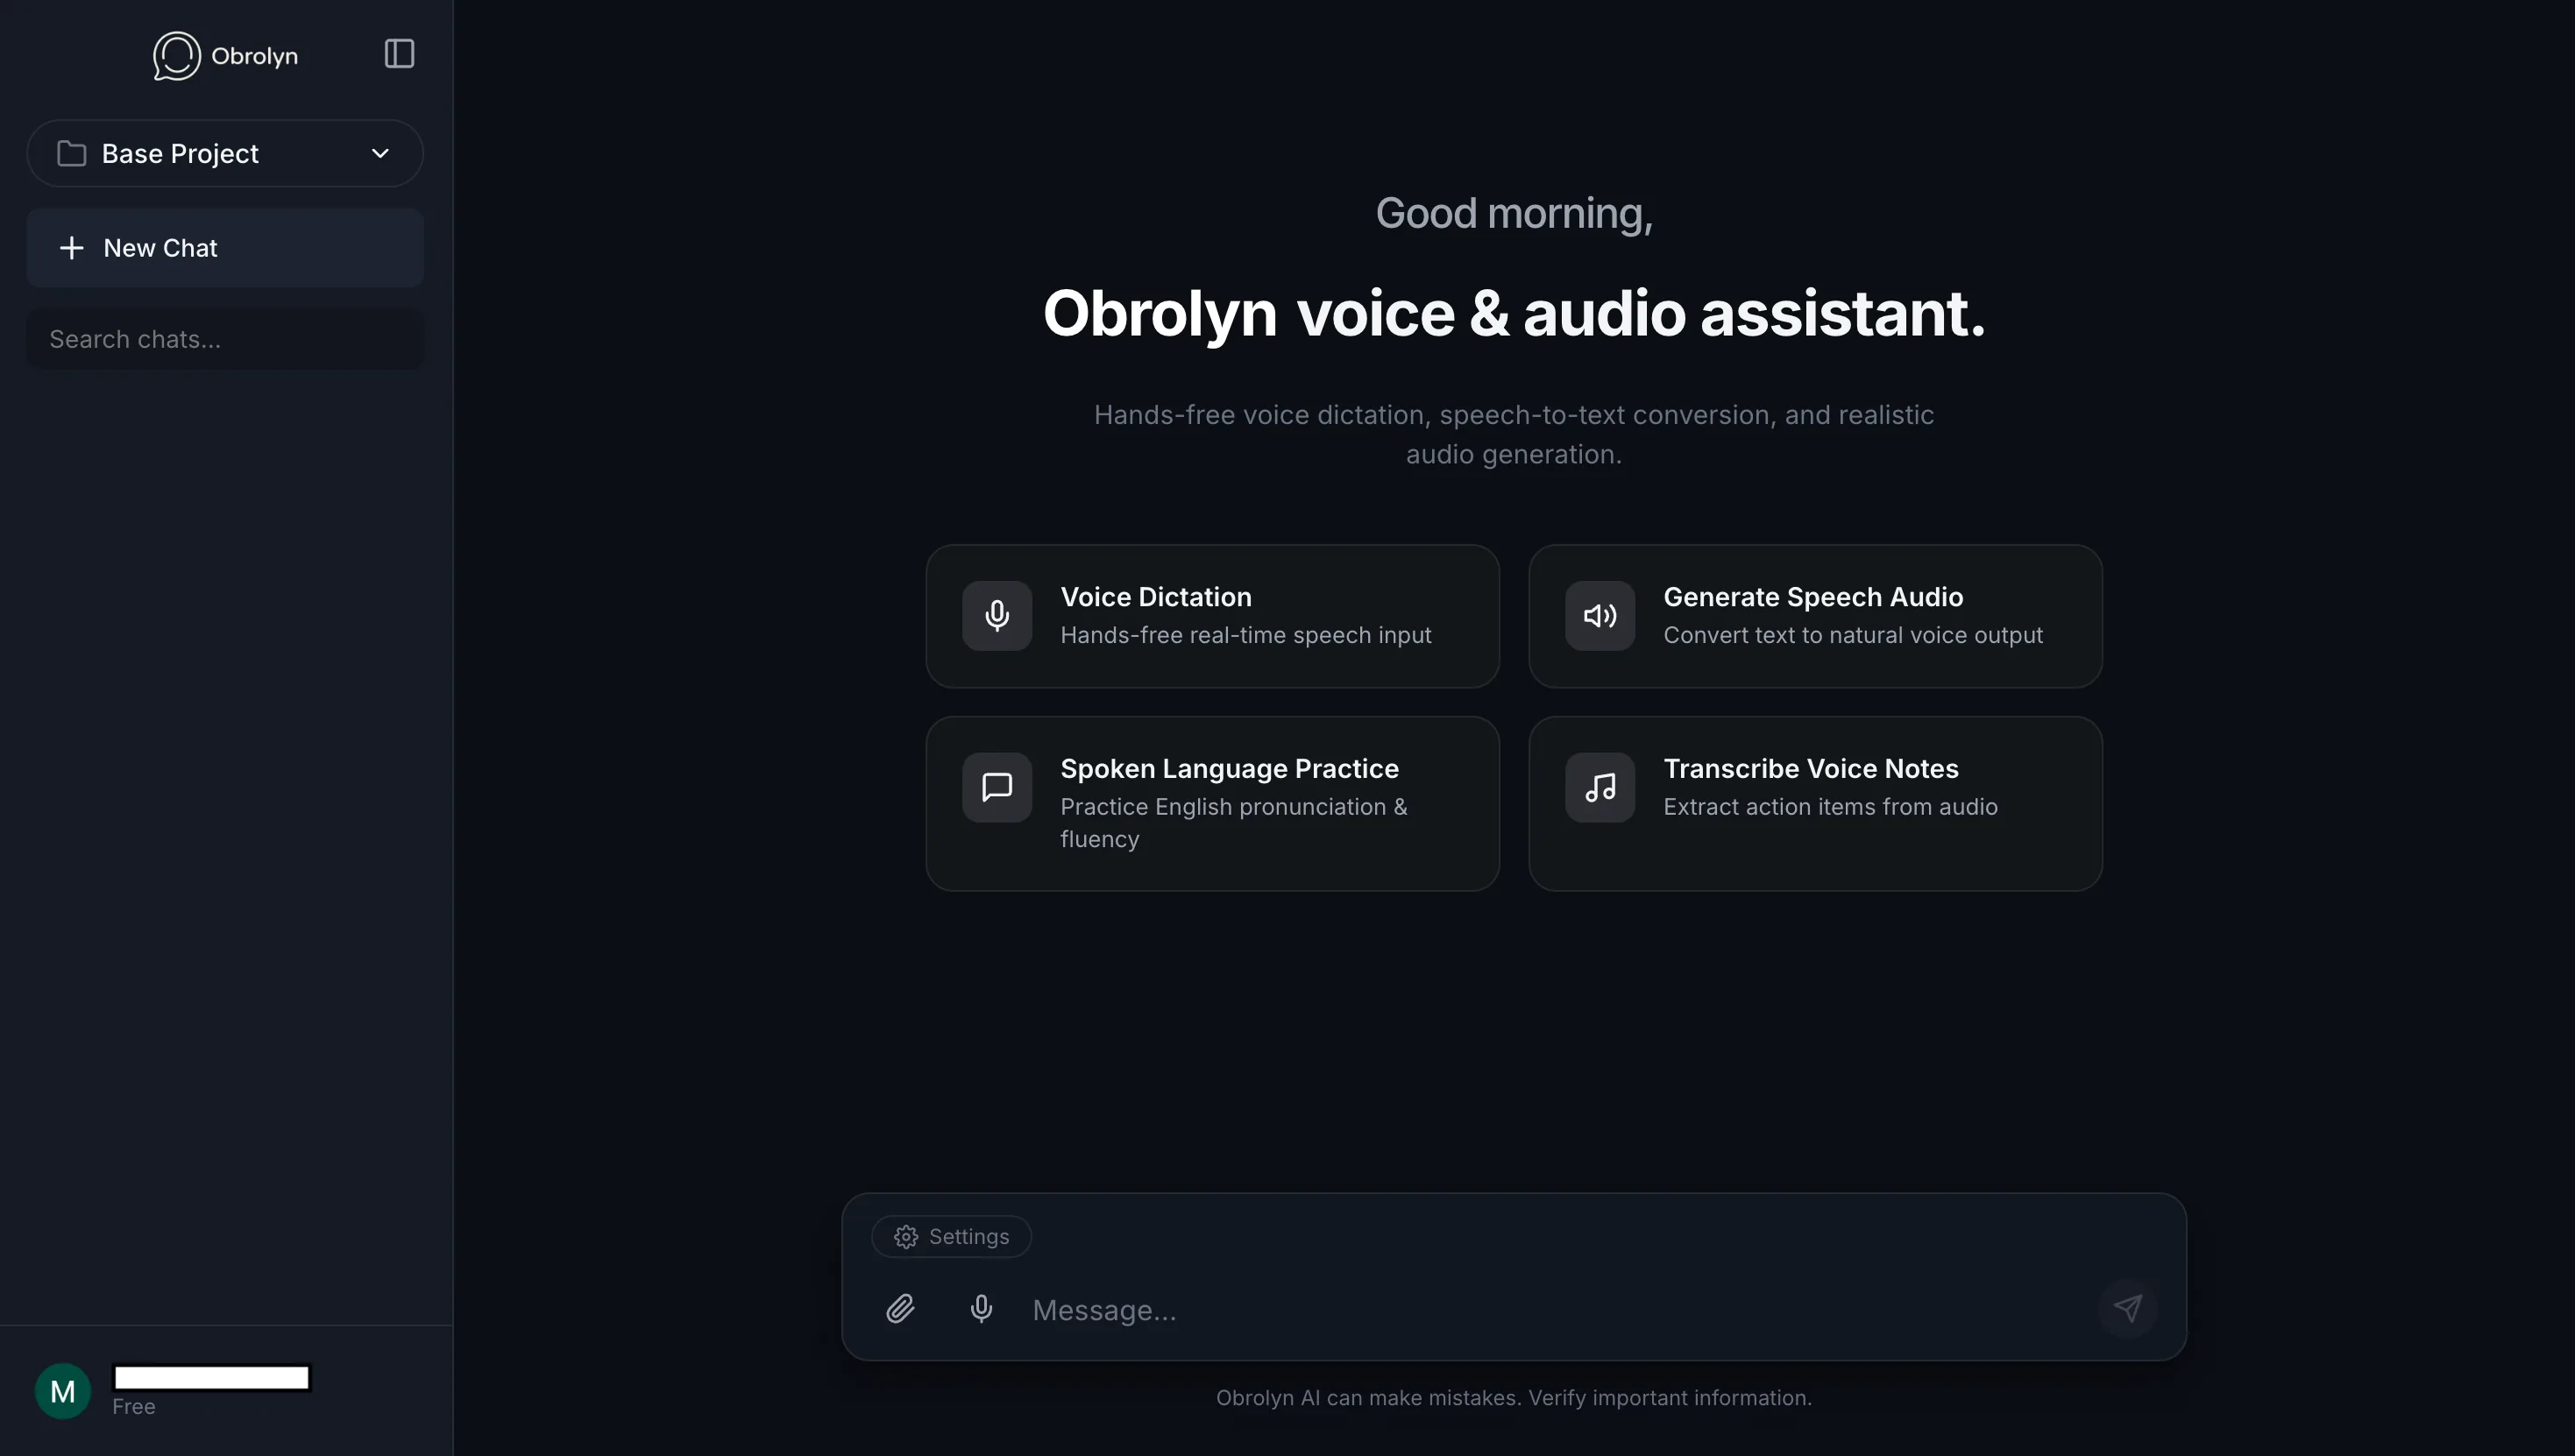Click the 'Extract action items from audio' text

[x=1831, y=807]
